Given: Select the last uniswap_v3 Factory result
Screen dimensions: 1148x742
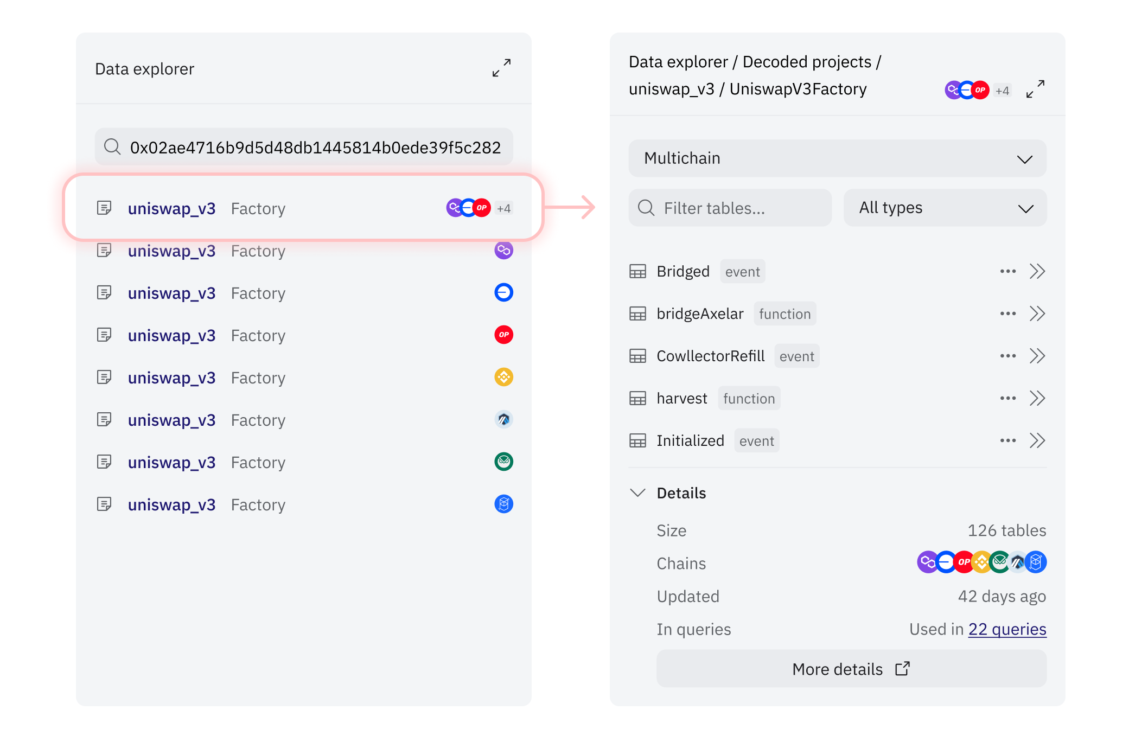Looking at the screenshot, I should coord(303,504).
